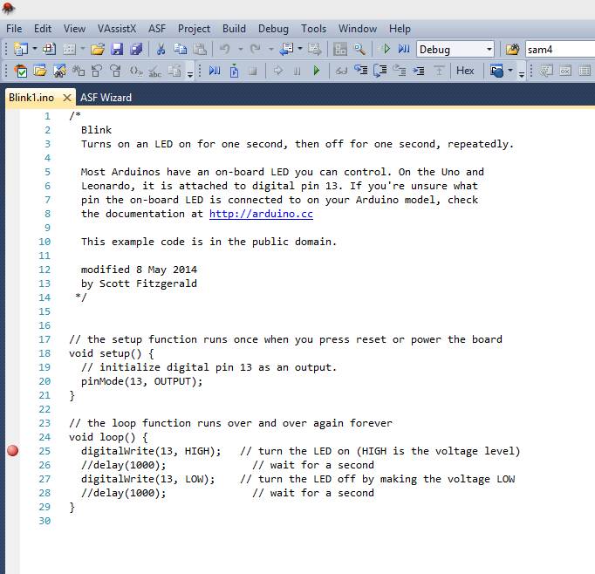Click the 'void loop() {' code line
Image resolution: width=595 pixels, height=574 pixels.
(108, 437)
